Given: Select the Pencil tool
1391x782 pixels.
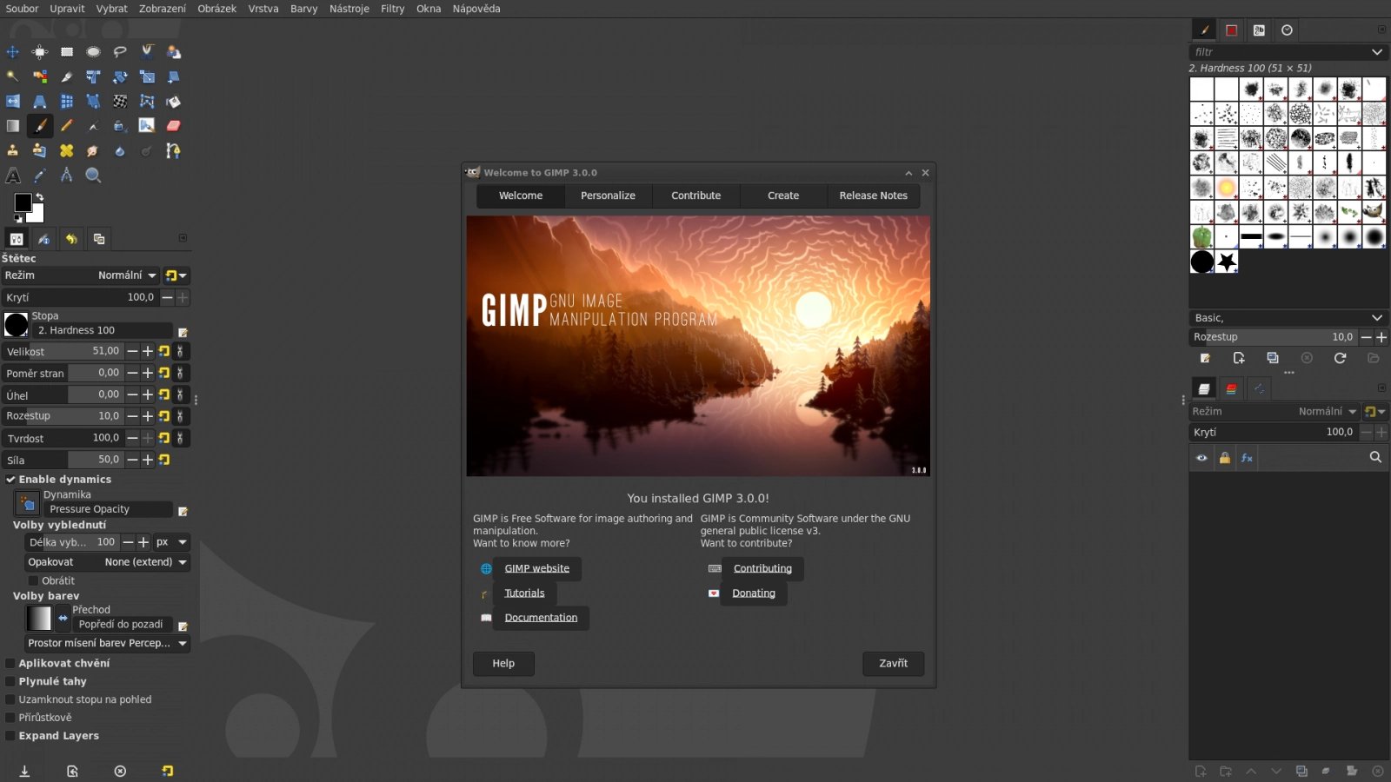Looking at the screenshot, I should 67,126.
